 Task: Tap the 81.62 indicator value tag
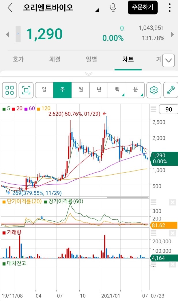click(x=164, y=225)
